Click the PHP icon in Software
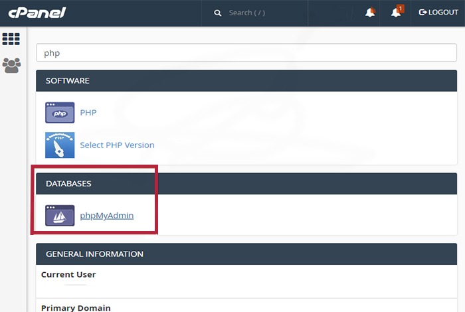Image resolution: width=465 pixels, height=312 pixels. pos(60,113)
